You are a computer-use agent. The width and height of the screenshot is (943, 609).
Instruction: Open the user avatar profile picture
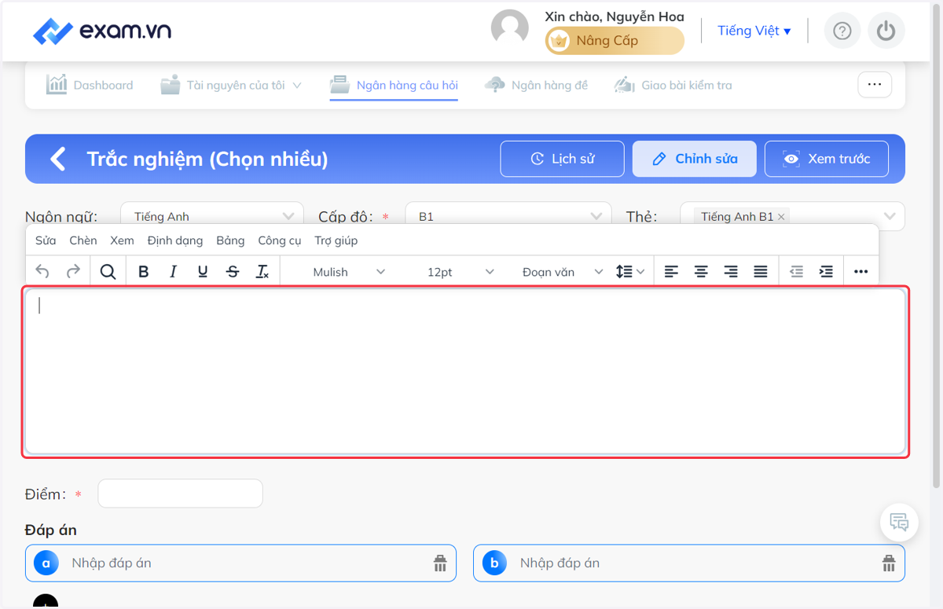[x=510, y=29]
